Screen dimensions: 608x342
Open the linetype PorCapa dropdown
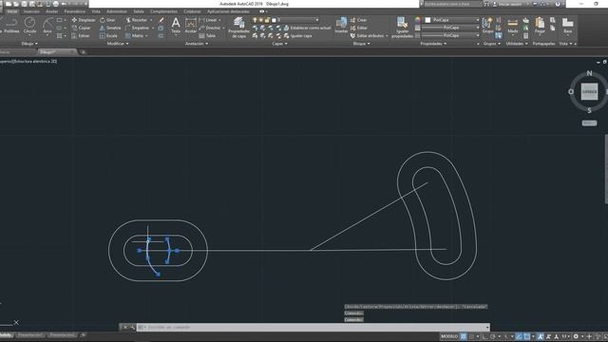[x=450, y=35]
